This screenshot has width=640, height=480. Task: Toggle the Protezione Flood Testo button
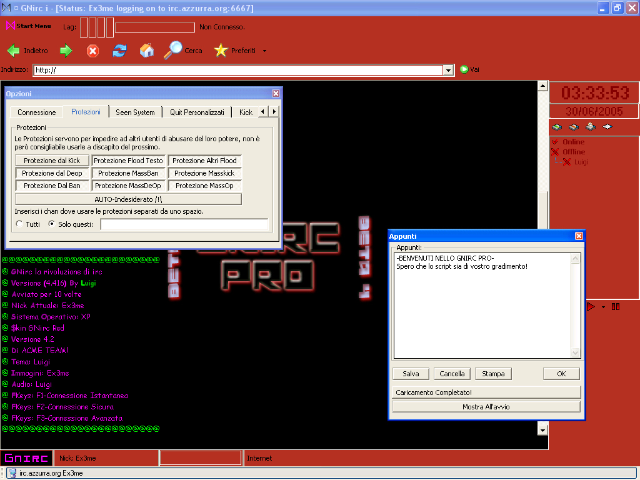tap(128, 161)
